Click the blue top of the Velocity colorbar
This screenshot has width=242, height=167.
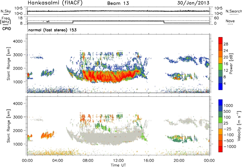pos(221,102)
